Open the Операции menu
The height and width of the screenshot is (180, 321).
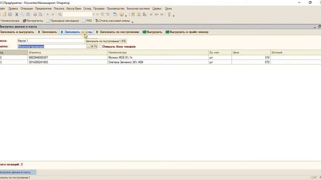pyautogui.click(x=27, y=8)
